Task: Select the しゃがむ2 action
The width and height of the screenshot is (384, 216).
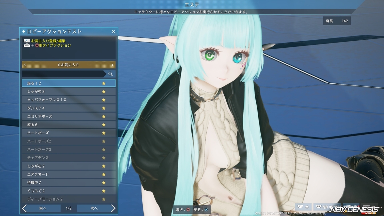Action: [68, 166]
